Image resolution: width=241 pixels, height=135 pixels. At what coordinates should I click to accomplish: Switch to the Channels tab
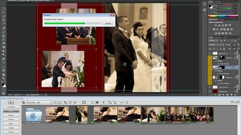click(218, 37)
